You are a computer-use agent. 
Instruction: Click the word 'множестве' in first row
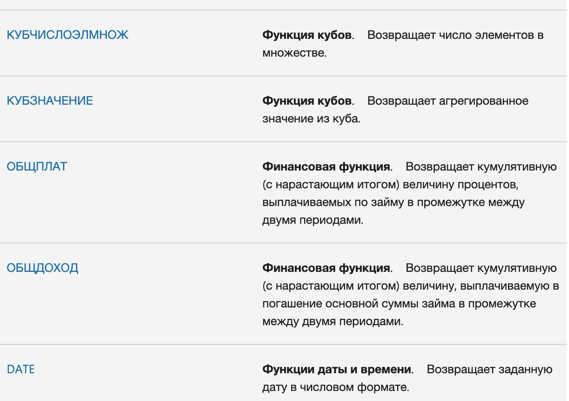pyautogui.click(x=293, y=53)
